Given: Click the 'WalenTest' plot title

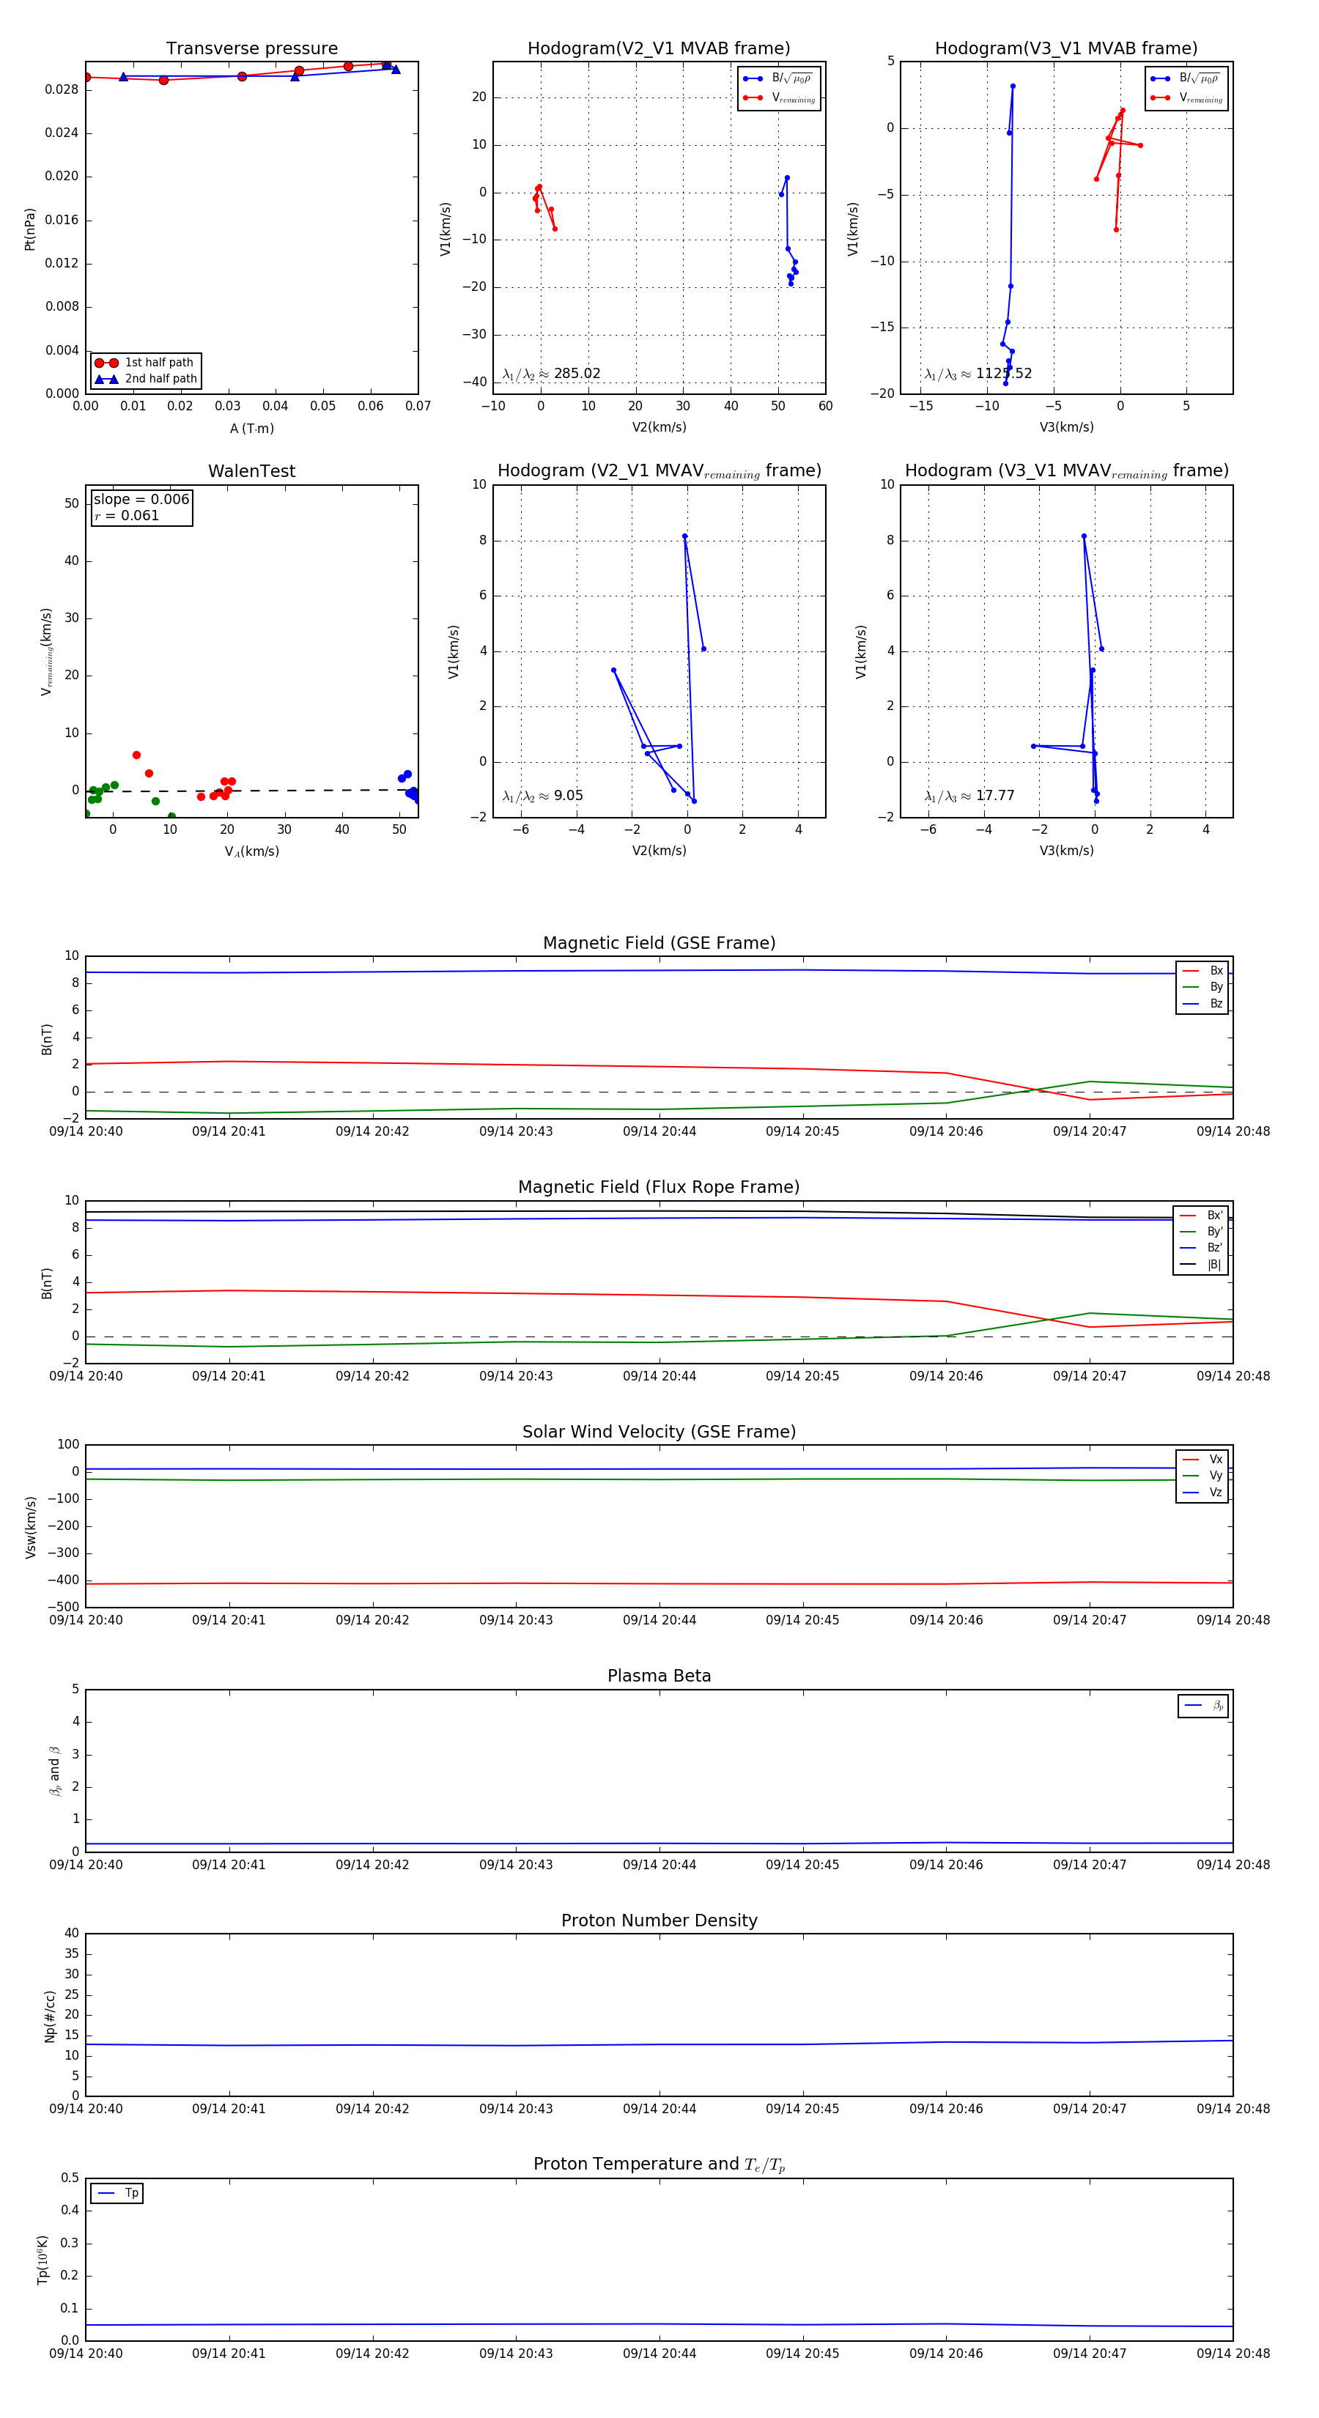Looking at the screenshot, I should click(251, 471).
